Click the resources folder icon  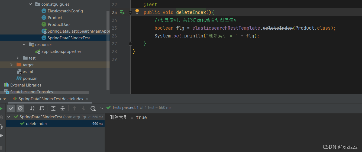tap(31, 45)
